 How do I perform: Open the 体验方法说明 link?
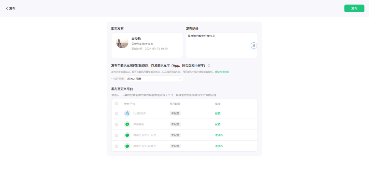point(222,72)
